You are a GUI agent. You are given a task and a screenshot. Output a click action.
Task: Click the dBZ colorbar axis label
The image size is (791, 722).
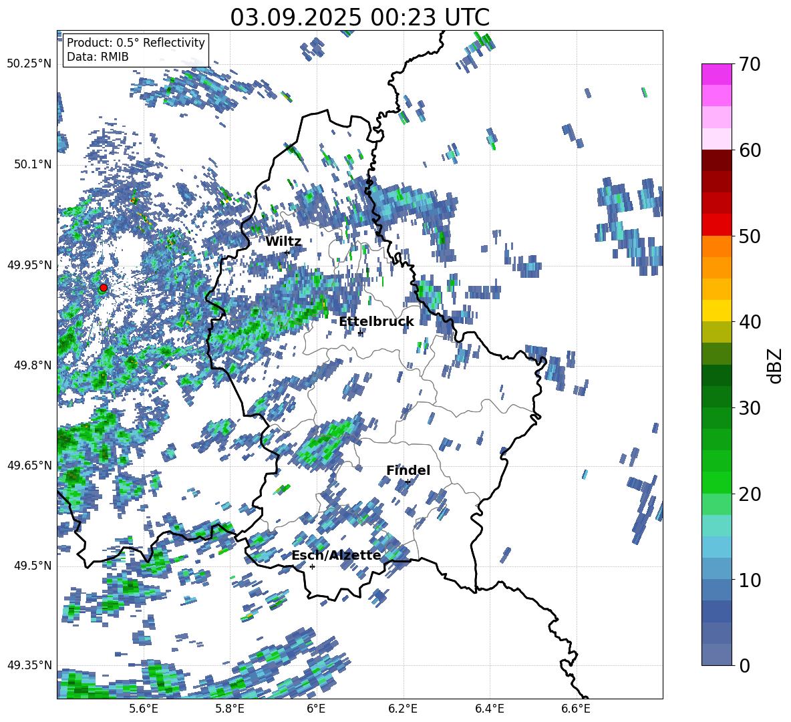tap(776, 365)
